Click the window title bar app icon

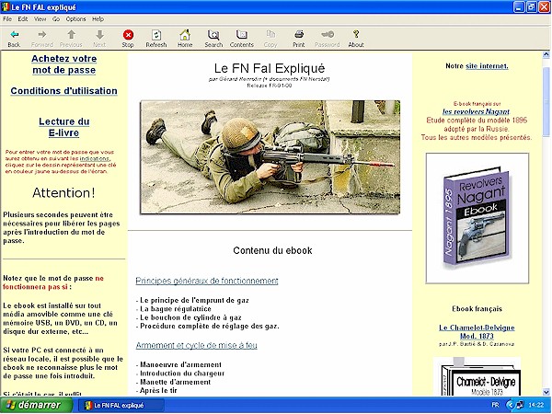(6, 7)
